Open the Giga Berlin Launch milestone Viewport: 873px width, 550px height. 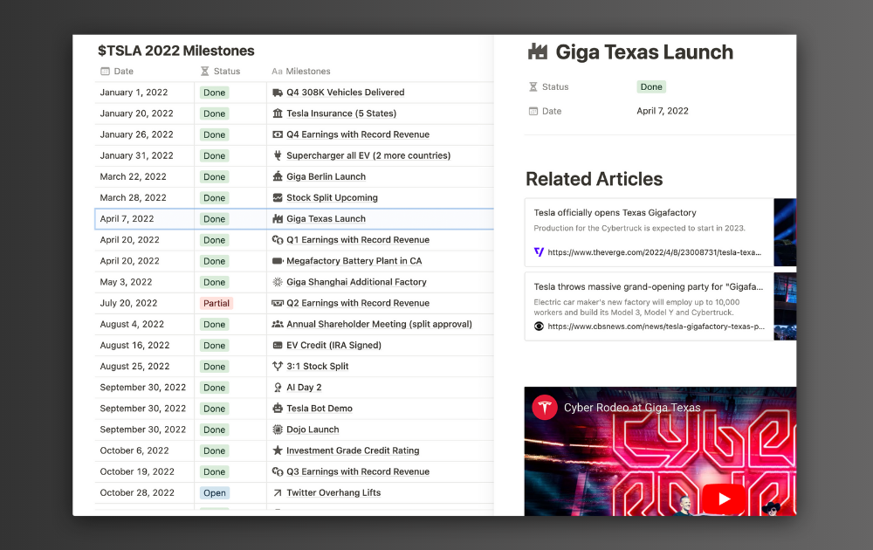tap(326, 176)
